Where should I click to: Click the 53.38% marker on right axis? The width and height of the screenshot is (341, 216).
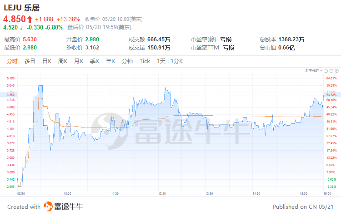(331, 95)
